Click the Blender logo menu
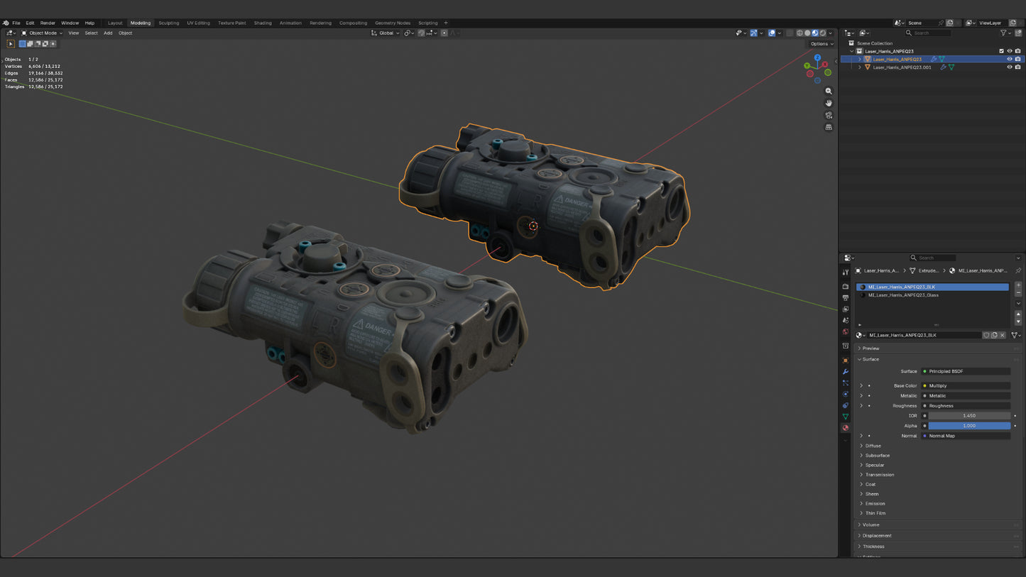Image resolution: width=1026 pixels, height=577 pixels. point(6,23)
